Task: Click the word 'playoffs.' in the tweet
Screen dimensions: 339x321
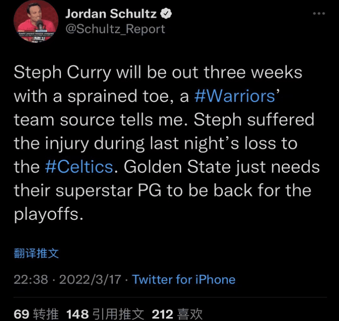Action: (49, 214)
